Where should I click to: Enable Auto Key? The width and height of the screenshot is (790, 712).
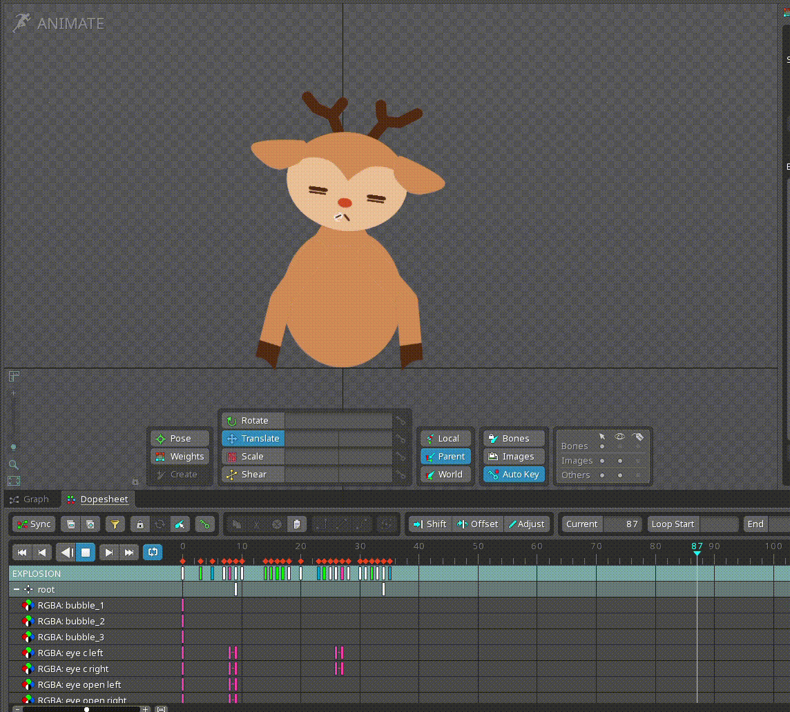click(514, 474)
